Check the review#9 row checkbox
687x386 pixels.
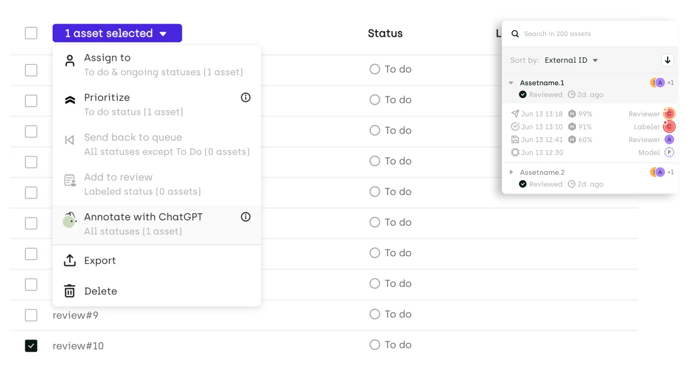click(x=31, y=315)
